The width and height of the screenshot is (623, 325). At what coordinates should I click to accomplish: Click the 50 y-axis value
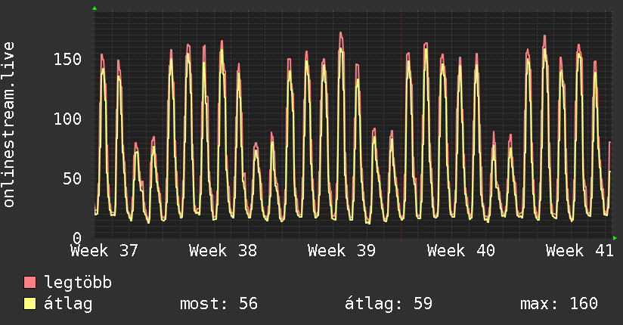tap(73, 179)
